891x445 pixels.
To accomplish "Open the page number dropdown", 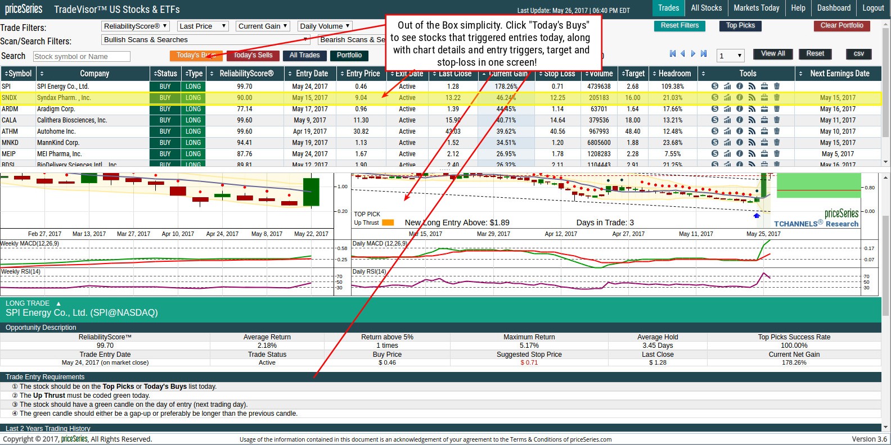I will pyautogui.click(x=730, y=56).
